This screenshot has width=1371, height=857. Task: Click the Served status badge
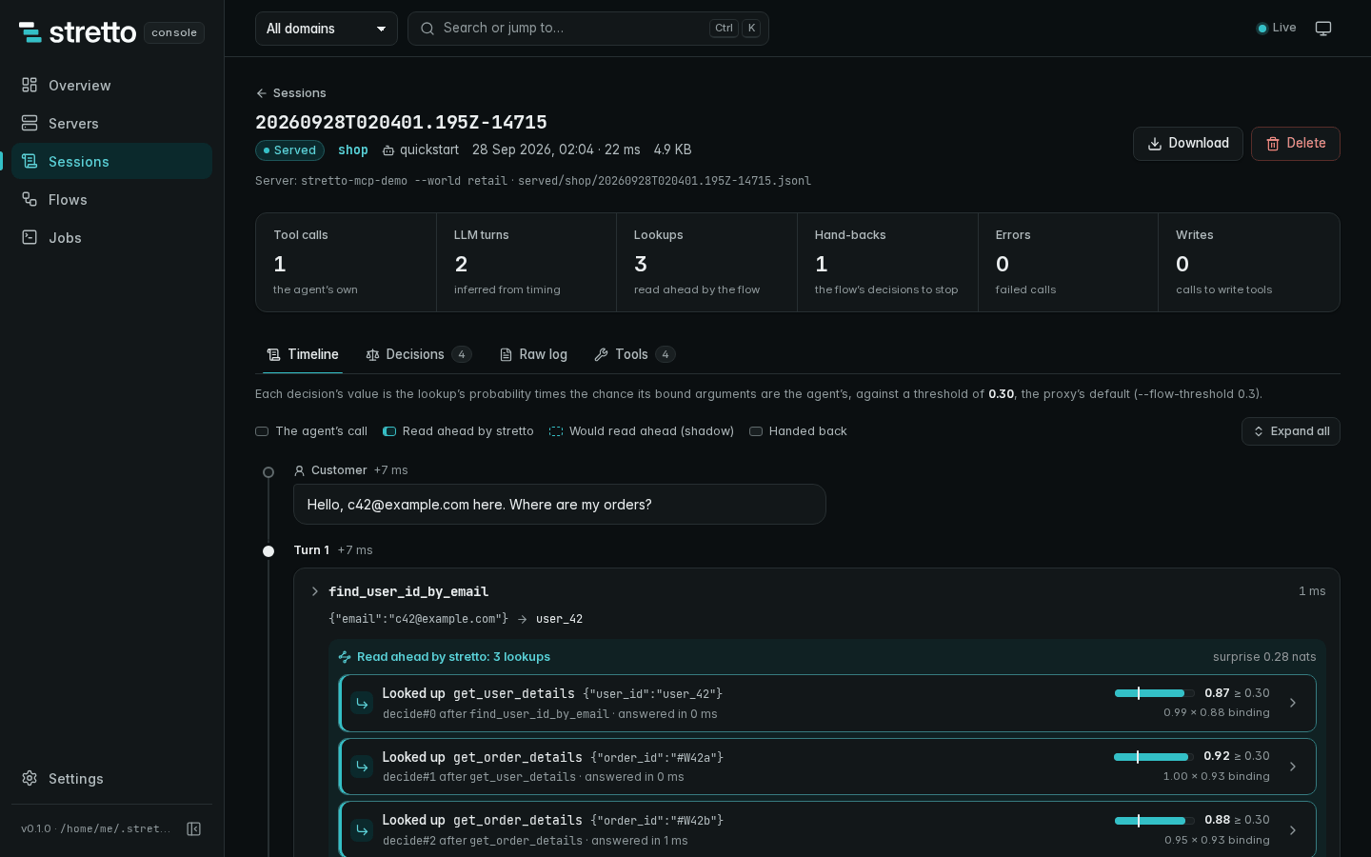tap(289, 150)
